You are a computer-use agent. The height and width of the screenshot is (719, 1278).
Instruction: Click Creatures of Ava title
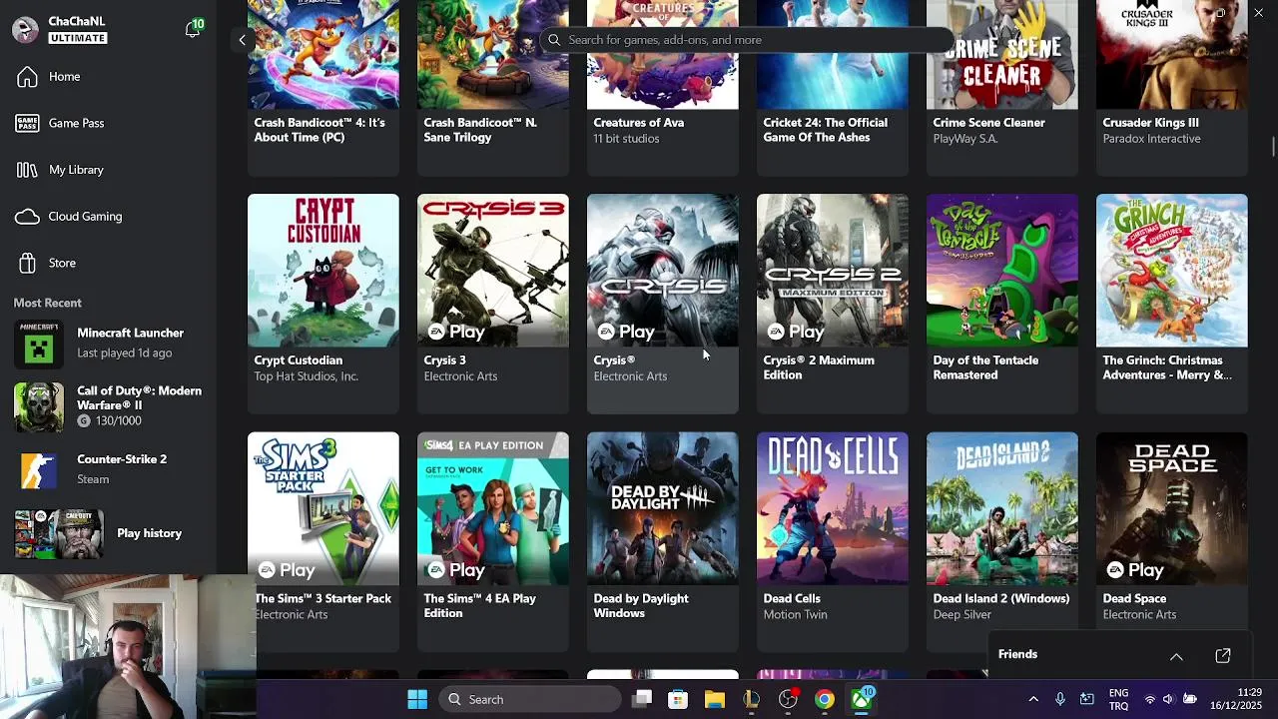click(x=639, y=123)
